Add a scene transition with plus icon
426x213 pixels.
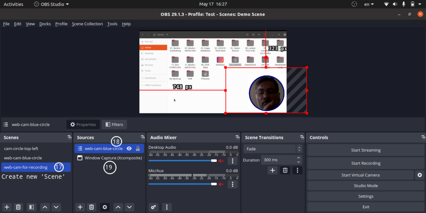click(x=273, y=170)
